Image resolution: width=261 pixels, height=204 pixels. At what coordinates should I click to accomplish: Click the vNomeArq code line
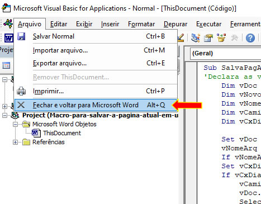[239, 148]
